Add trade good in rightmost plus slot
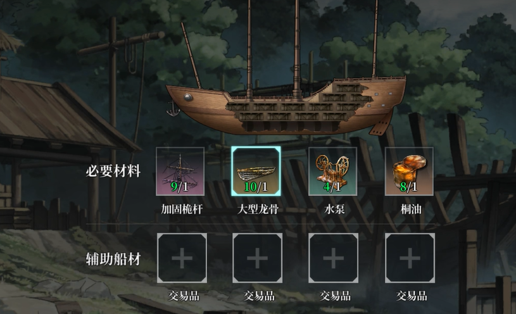The height and width of the screenshot is (314, 516). point(410,258)
